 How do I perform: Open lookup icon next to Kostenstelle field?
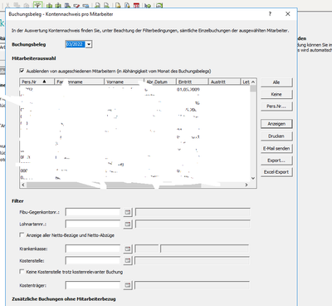pos(128,260)
